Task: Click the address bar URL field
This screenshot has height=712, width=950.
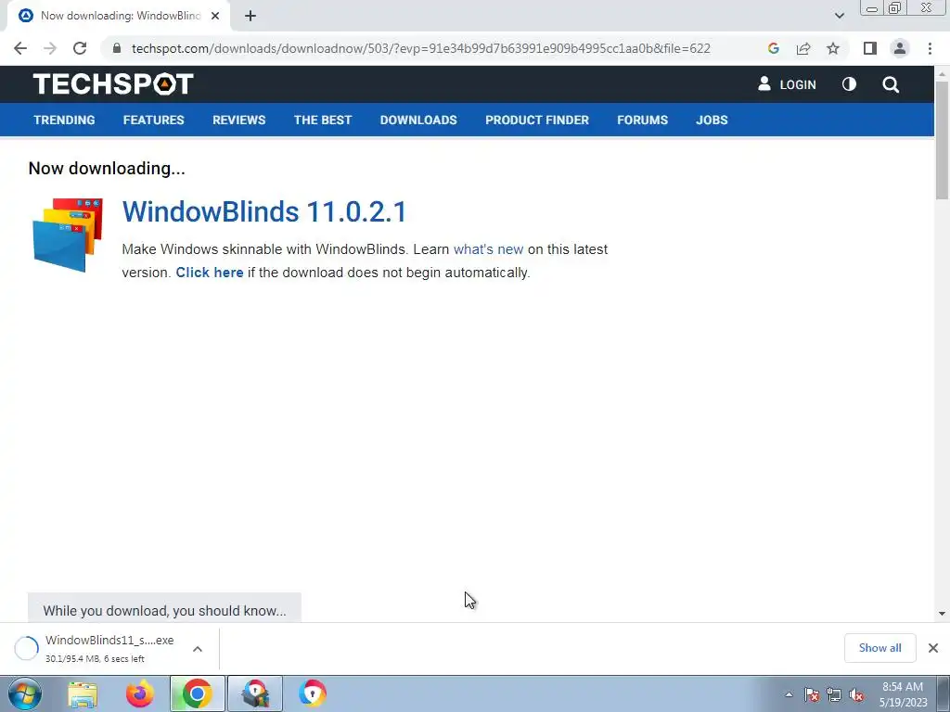Action: [420, 48]
